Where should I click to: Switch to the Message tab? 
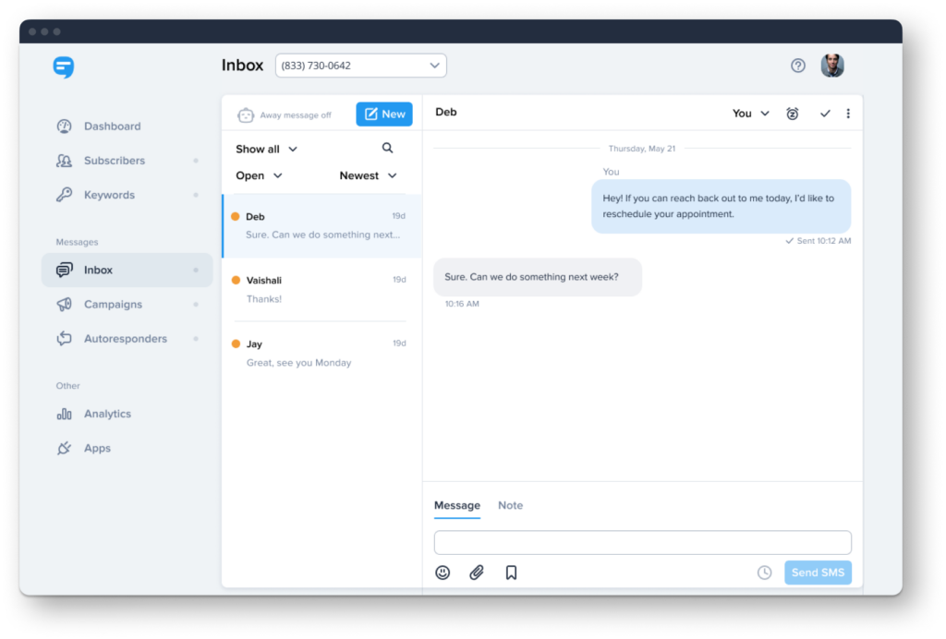[457, 506]
